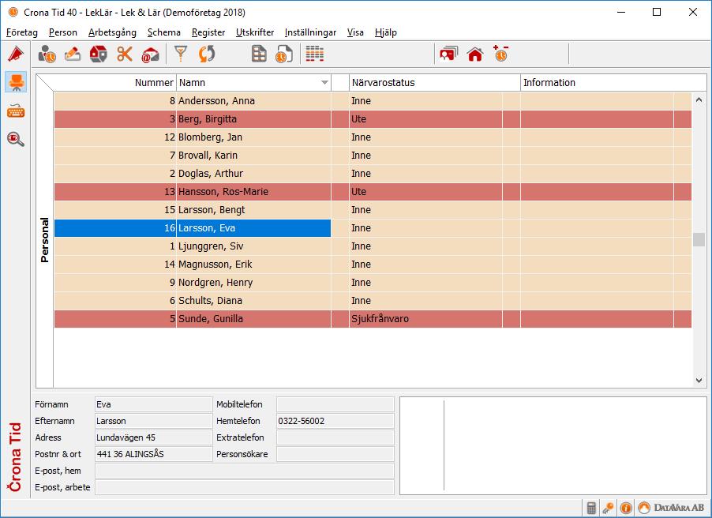This screenshot has width=712, height=518.
Task: Select row Doglas, Arthur
Action: 373,174
